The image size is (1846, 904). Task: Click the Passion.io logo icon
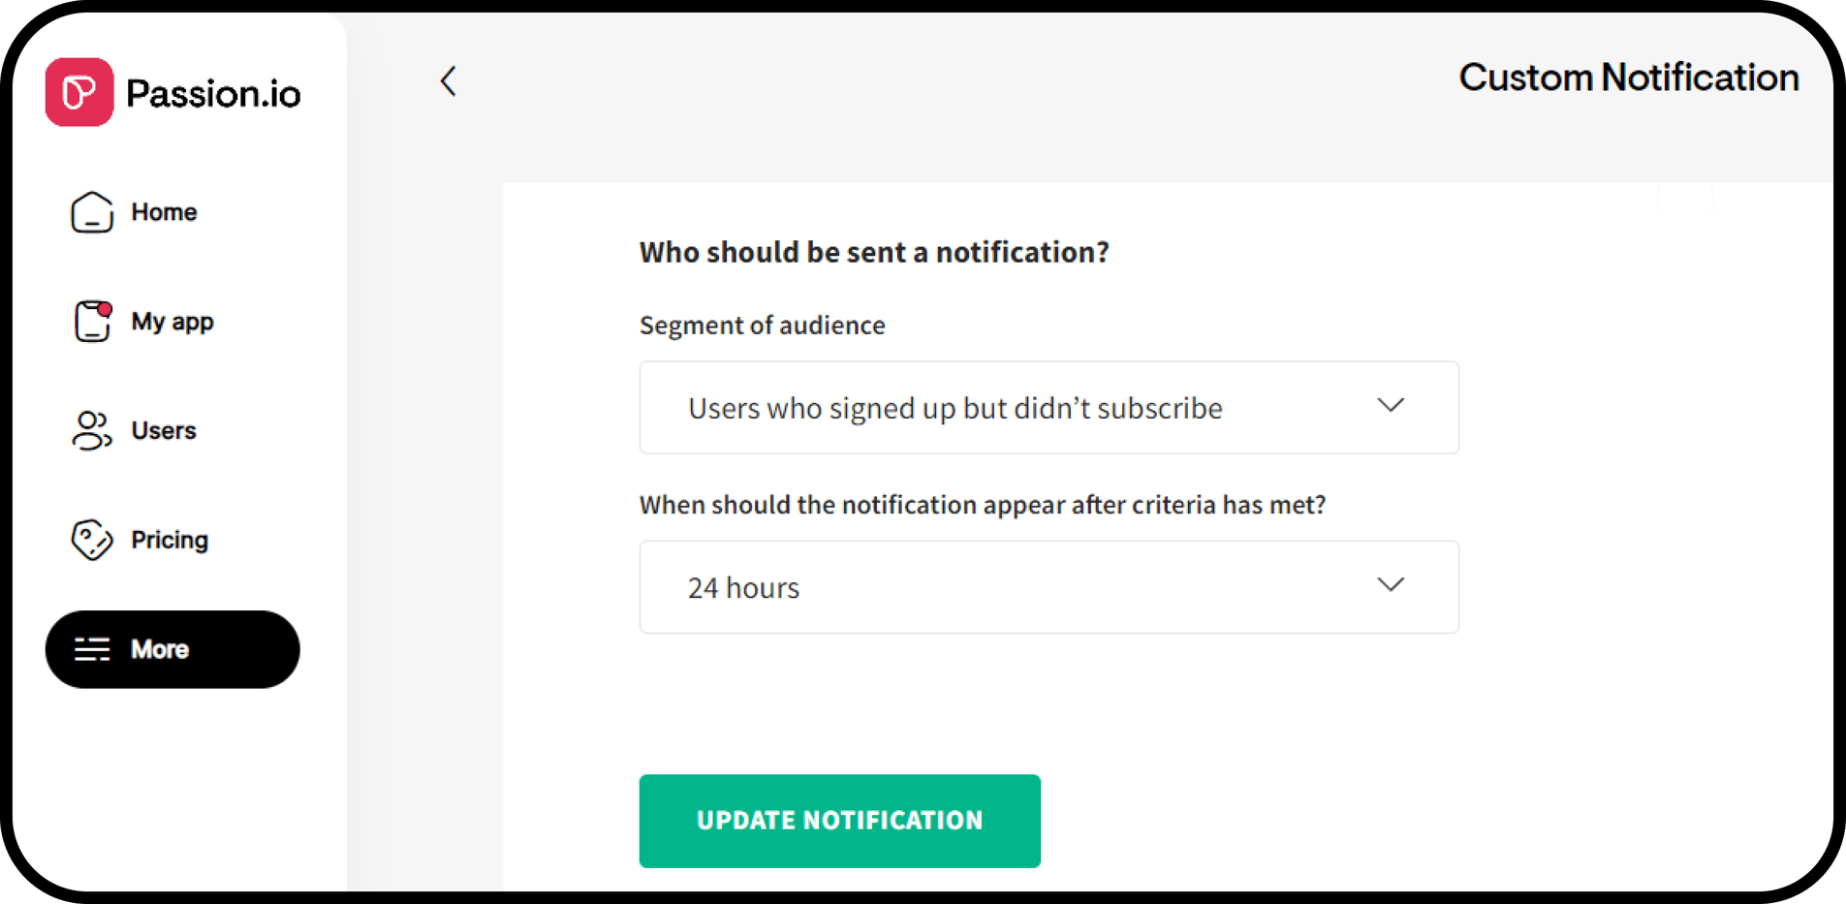click(79, 92)
